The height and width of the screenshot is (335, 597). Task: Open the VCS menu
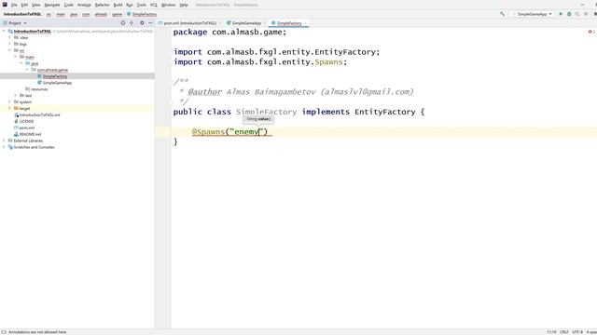coord(153,5)
